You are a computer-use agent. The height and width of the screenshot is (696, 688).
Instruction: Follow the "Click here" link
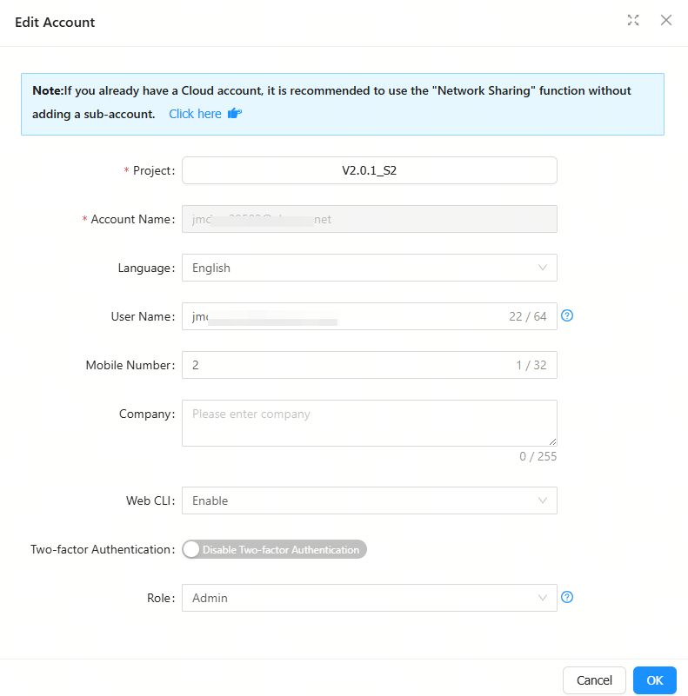pos(195,114)
